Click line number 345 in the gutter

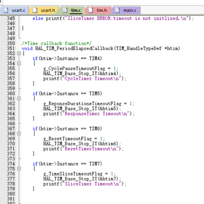point(11,18)
